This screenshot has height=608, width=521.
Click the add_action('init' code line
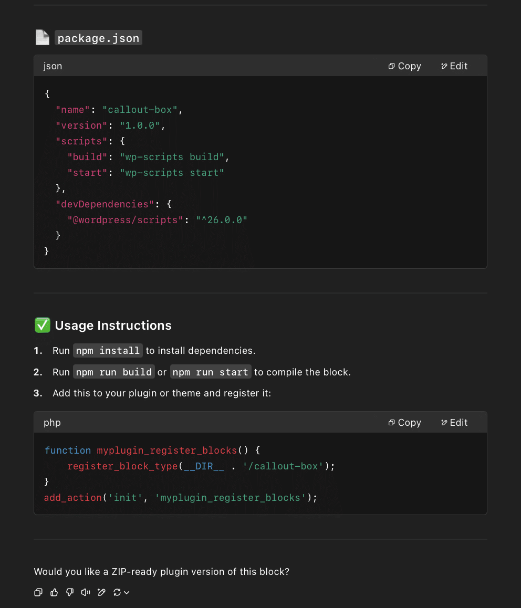click(180, 498)
